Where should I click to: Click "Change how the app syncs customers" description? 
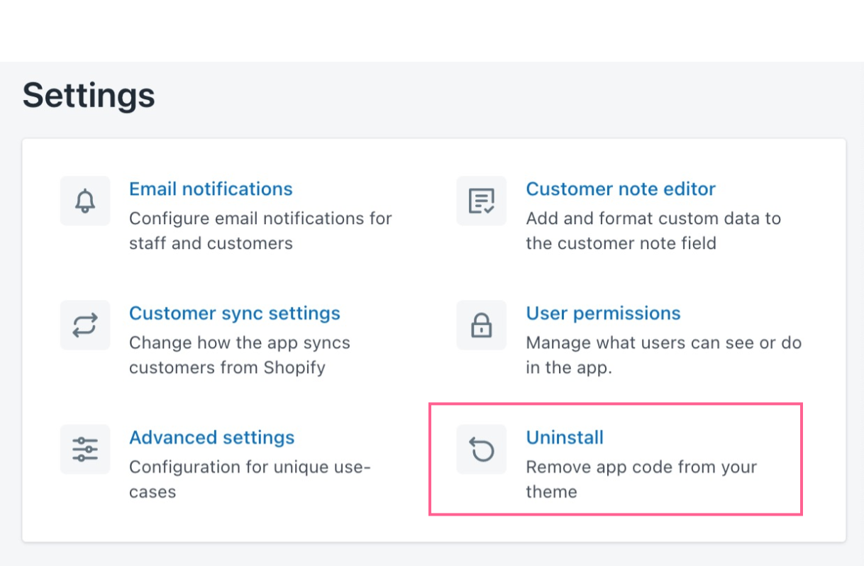tap(240, 355)
